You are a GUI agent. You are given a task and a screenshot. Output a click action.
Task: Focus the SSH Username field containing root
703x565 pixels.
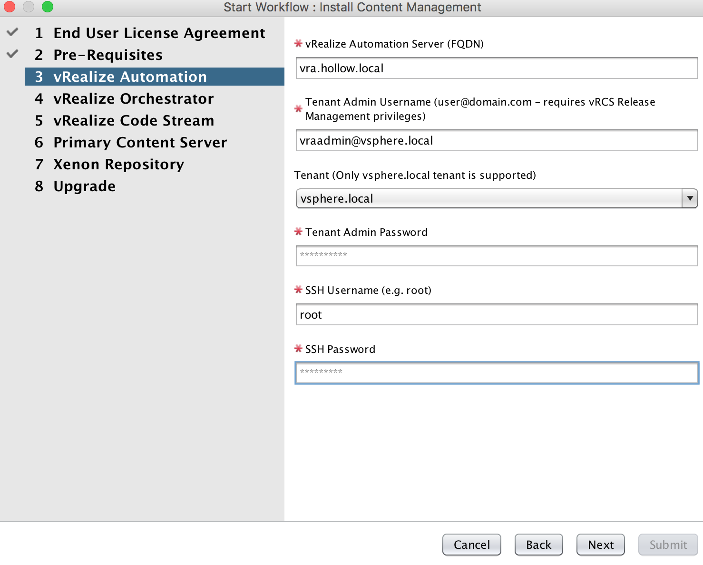point(497,314)
